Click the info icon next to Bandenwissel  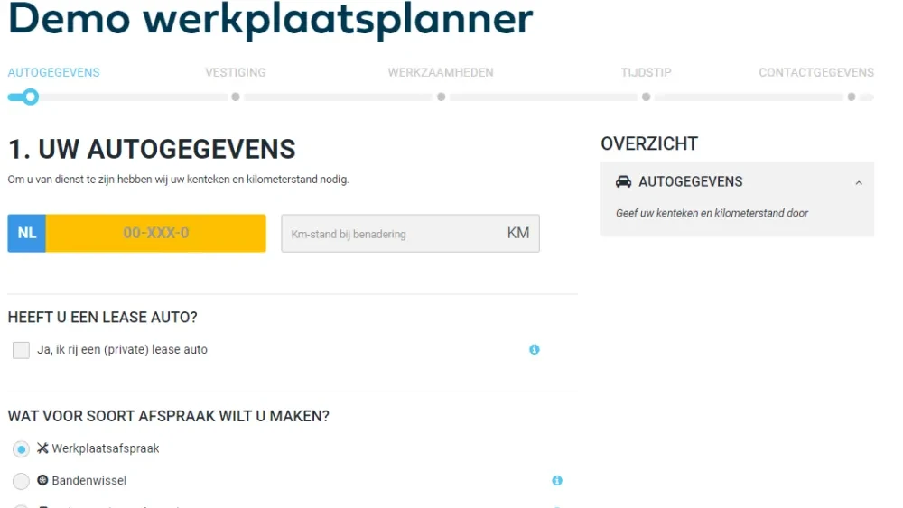pyautogui.click(x=557, y=481)
